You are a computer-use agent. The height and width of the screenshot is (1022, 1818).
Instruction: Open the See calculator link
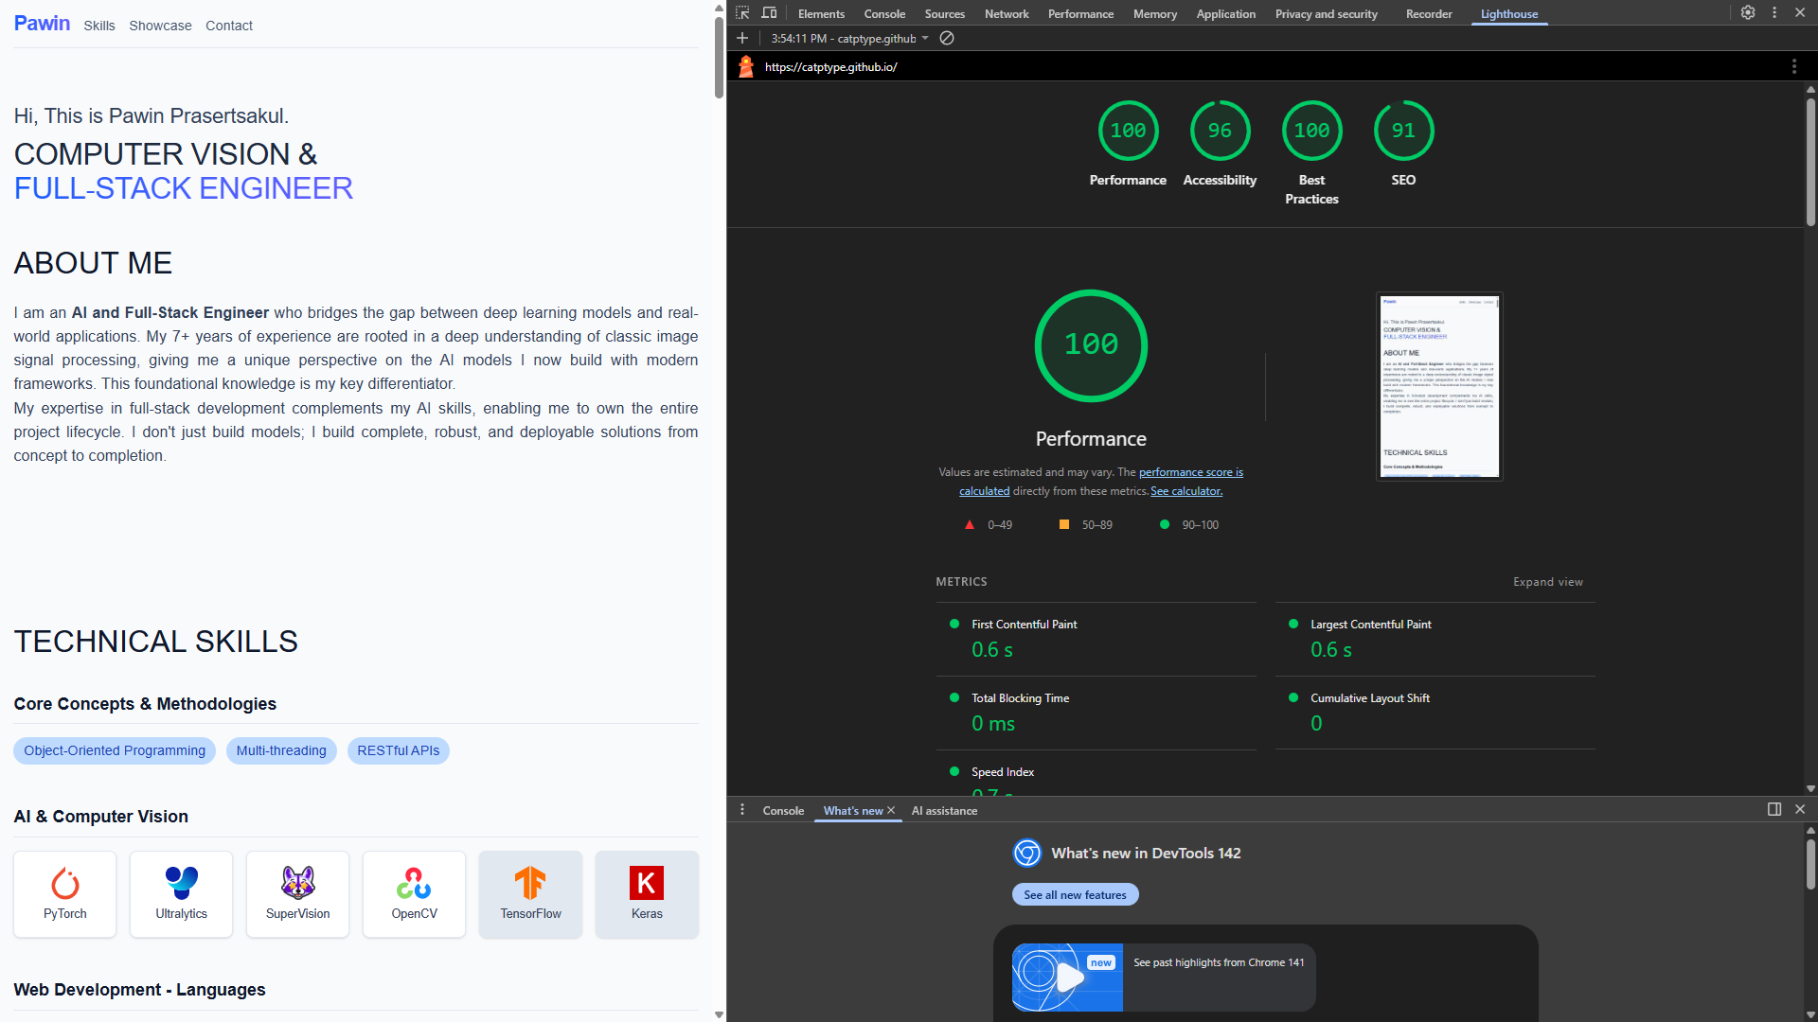(1186, 491)
